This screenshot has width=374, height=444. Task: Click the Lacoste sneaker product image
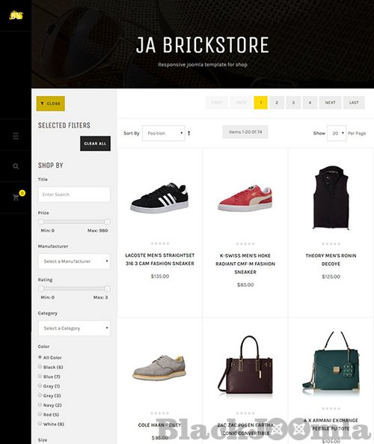(159, 198)
